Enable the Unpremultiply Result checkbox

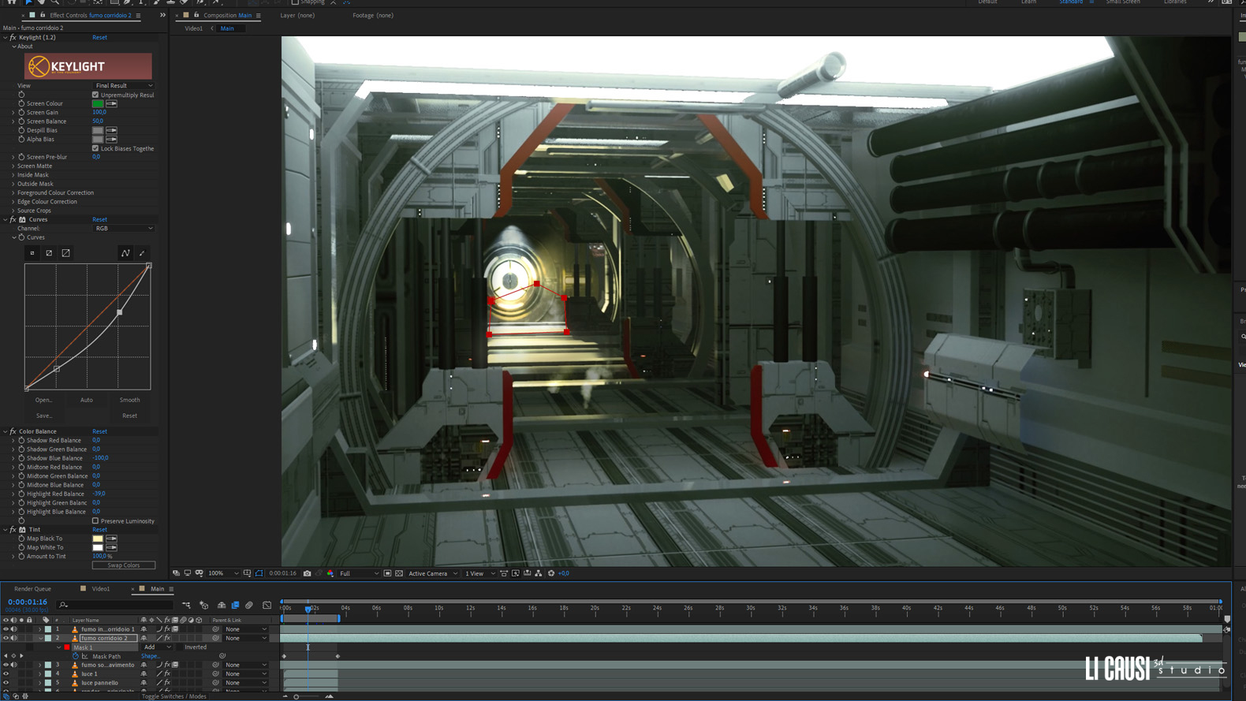pos(95,95)
